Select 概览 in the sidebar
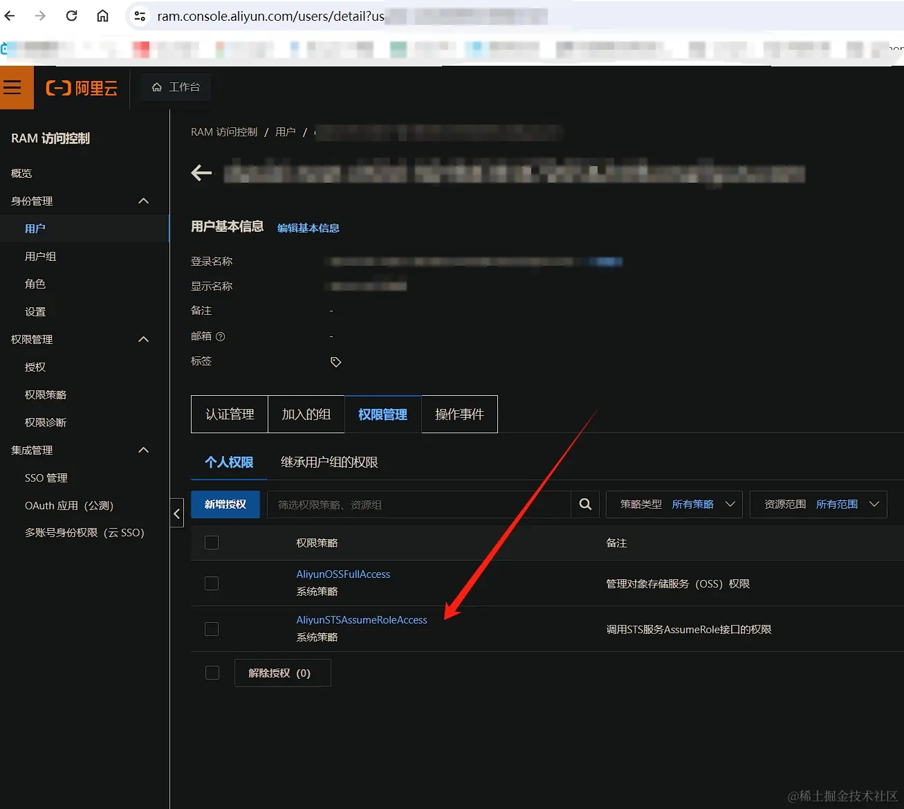The image size is (904, 809). [21, 173]
